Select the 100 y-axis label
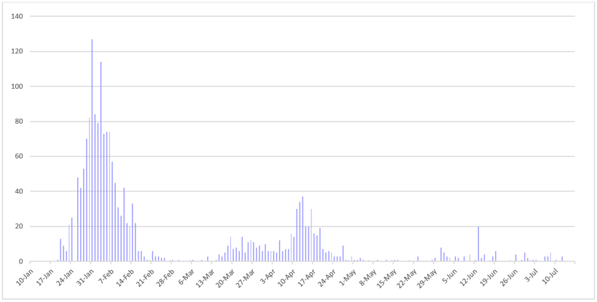 17,87
